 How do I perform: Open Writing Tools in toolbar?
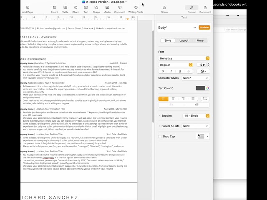(136, 7)
